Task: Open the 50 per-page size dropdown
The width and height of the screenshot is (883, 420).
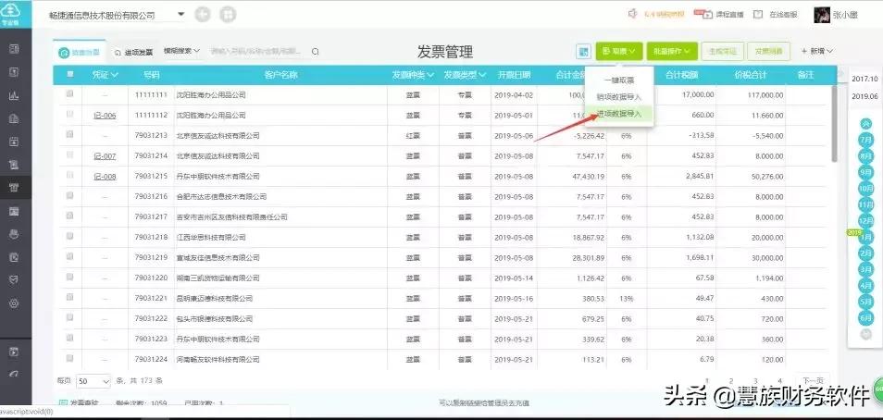Action: (94, 381)
